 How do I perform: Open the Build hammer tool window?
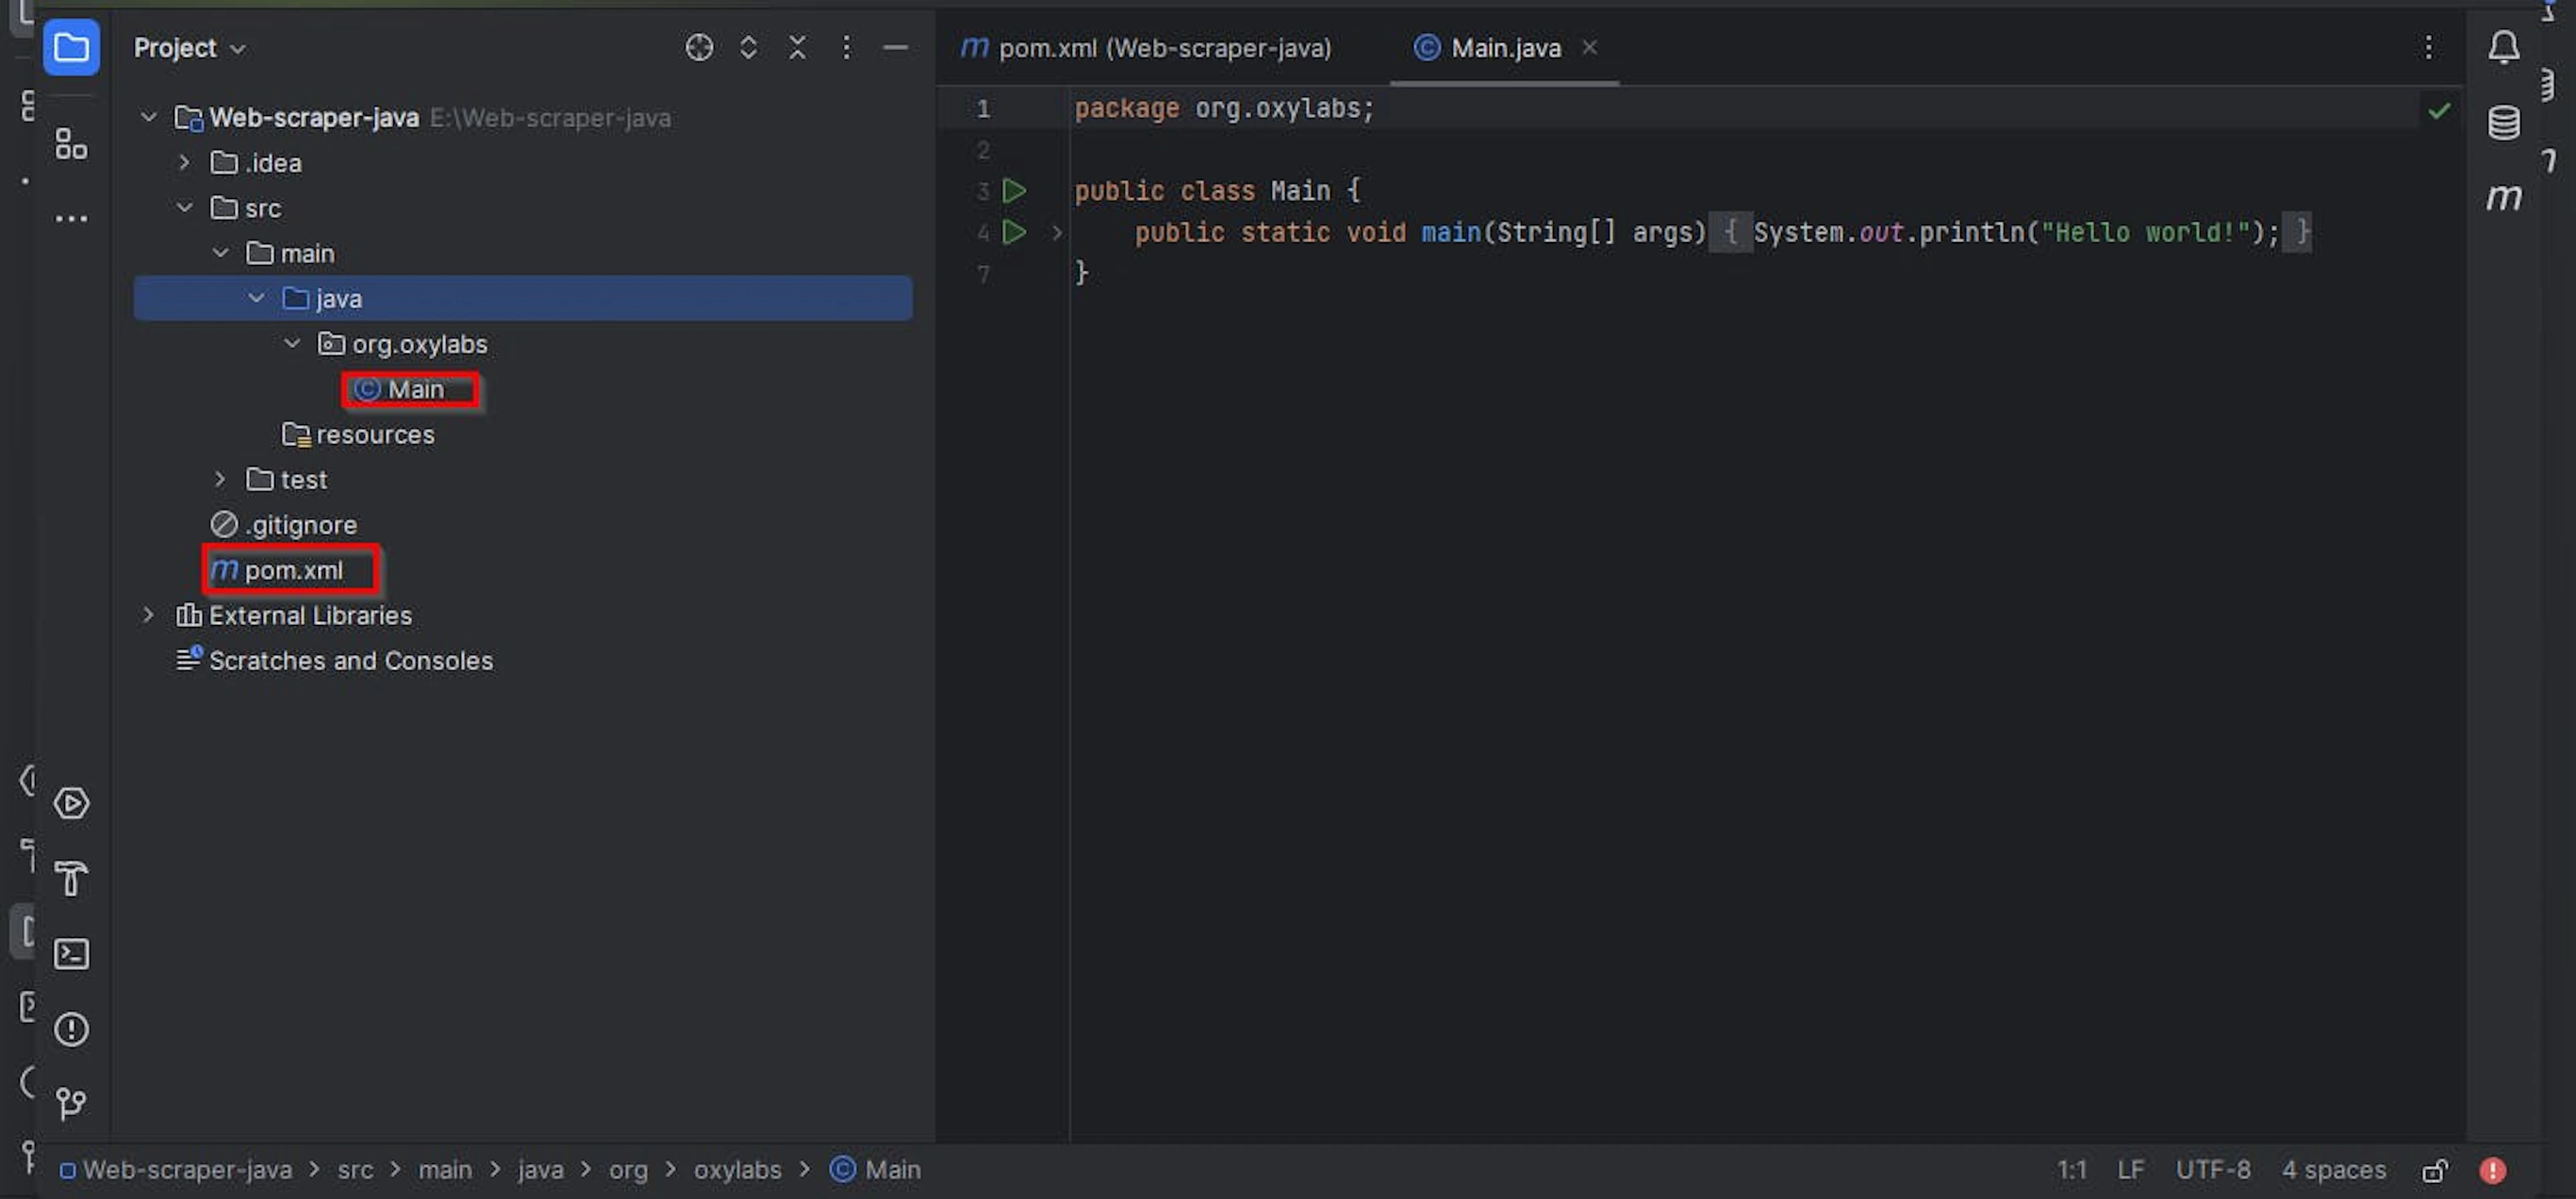coord(71,878)
